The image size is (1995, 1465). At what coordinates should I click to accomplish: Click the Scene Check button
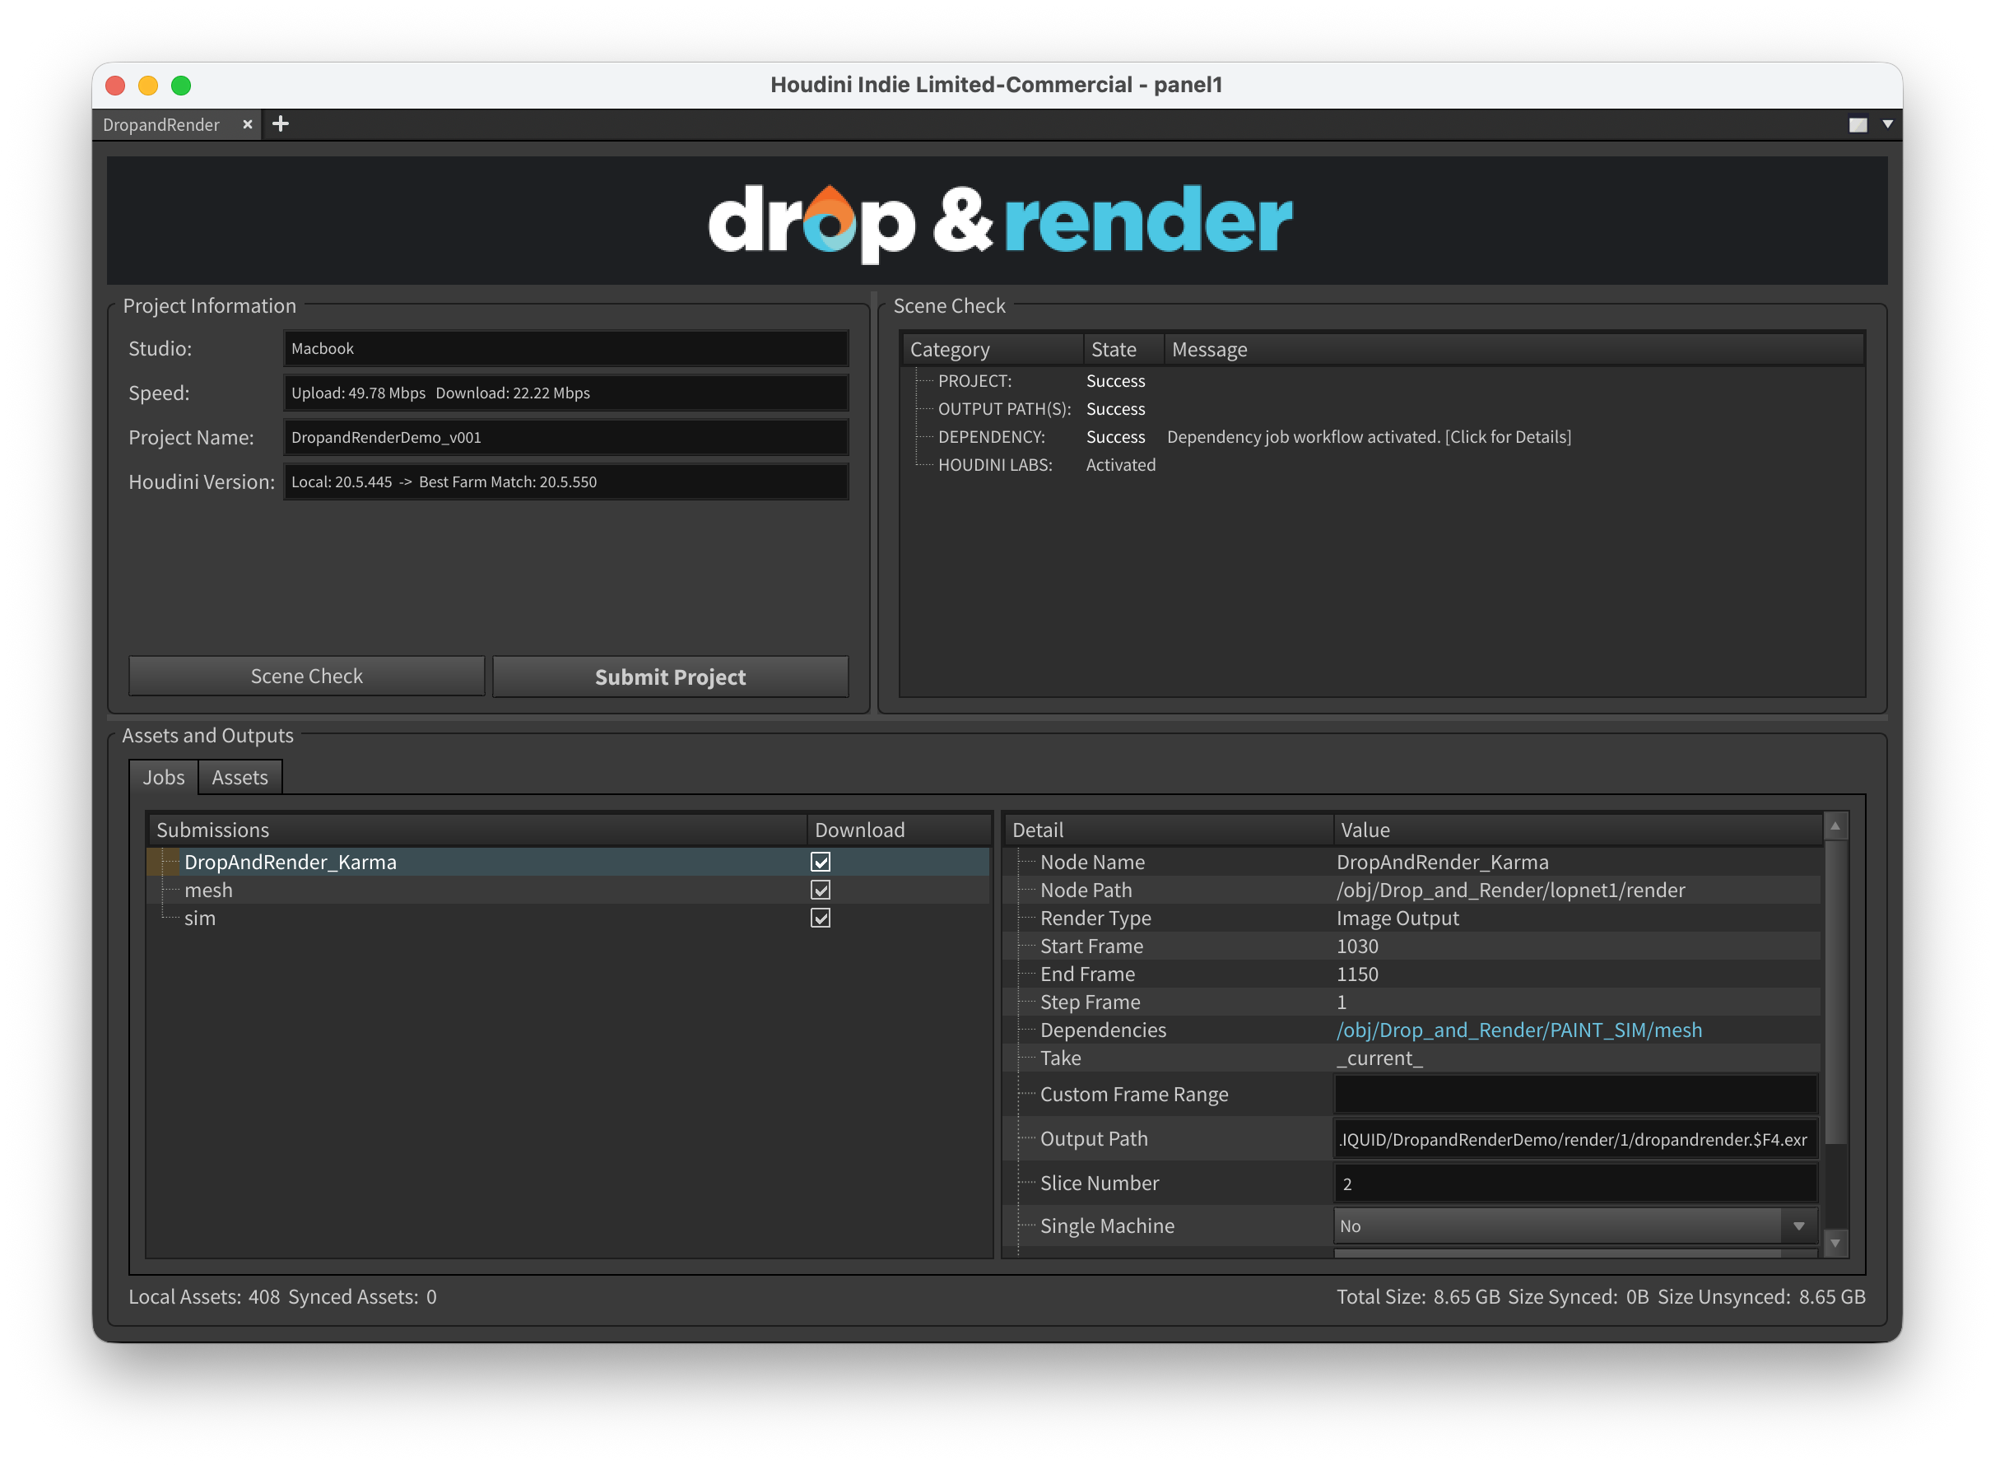(x=306, y=676)
